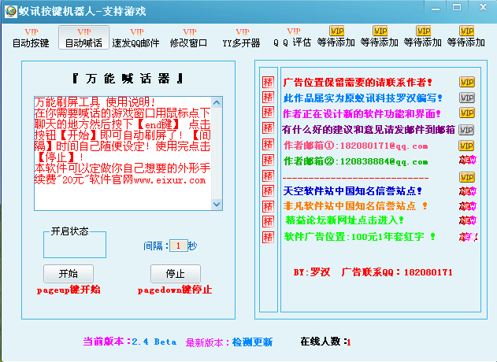497x362 pixels.
Task: Minimize the 蚁讯按键机器人 window
Action: [436, 8]
